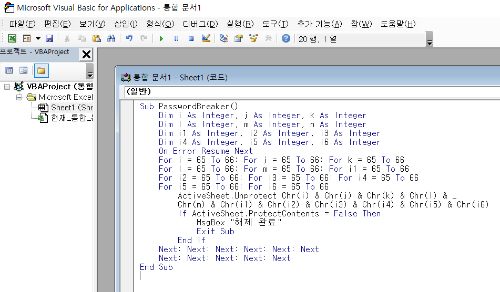The width and height of the screenshot is (500, 292).
Task: Open the 삽입(I) menu
Action: (126, 24)
